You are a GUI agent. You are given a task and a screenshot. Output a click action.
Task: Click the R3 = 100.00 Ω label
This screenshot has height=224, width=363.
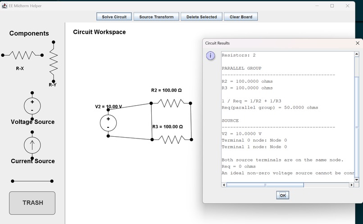168,127
